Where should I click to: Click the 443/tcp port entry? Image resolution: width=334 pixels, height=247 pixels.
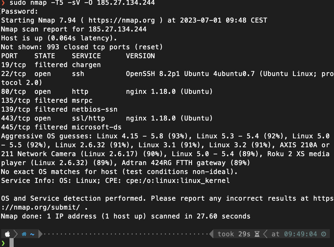[x=15, y=118]
